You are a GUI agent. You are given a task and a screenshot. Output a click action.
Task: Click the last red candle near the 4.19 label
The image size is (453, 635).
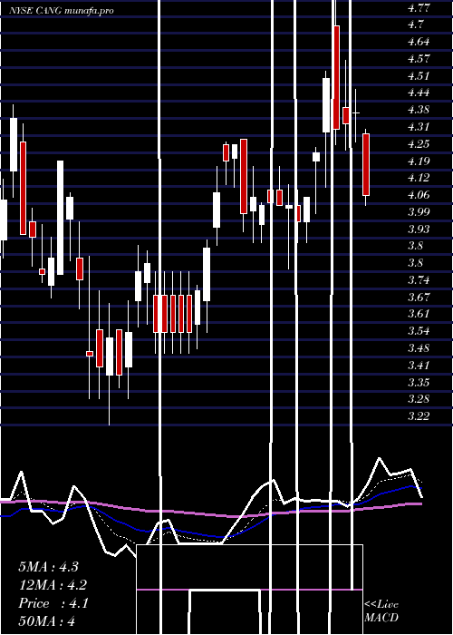(366, 164)
